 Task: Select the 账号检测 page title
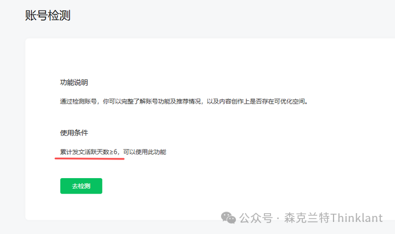(48, 15)
